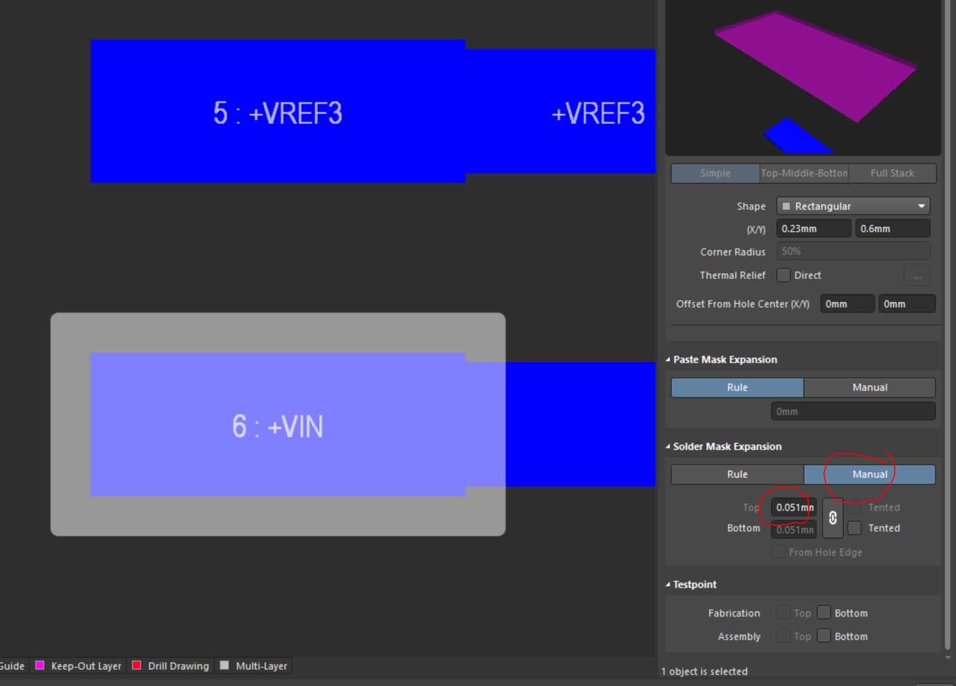The width and height of the screenshot is (956, 686).
Task: Collapse the Testpoint section
Action: coord(668,584)
